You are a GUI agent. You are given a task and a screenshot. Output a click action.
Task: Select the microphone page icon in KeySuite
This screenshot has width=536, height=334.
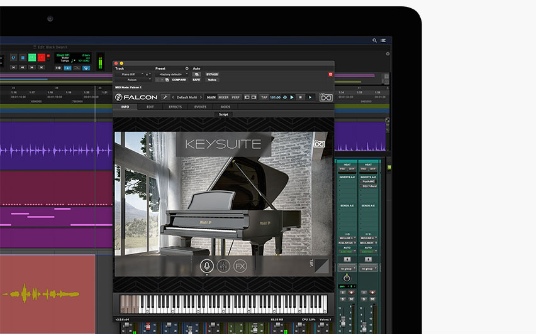(x=207, y=266)
